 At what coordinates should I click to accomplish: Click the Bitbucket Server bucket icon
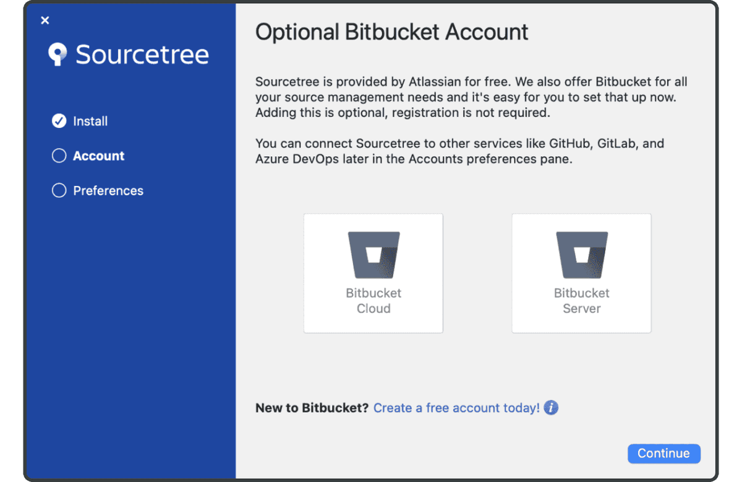point(582,255)
